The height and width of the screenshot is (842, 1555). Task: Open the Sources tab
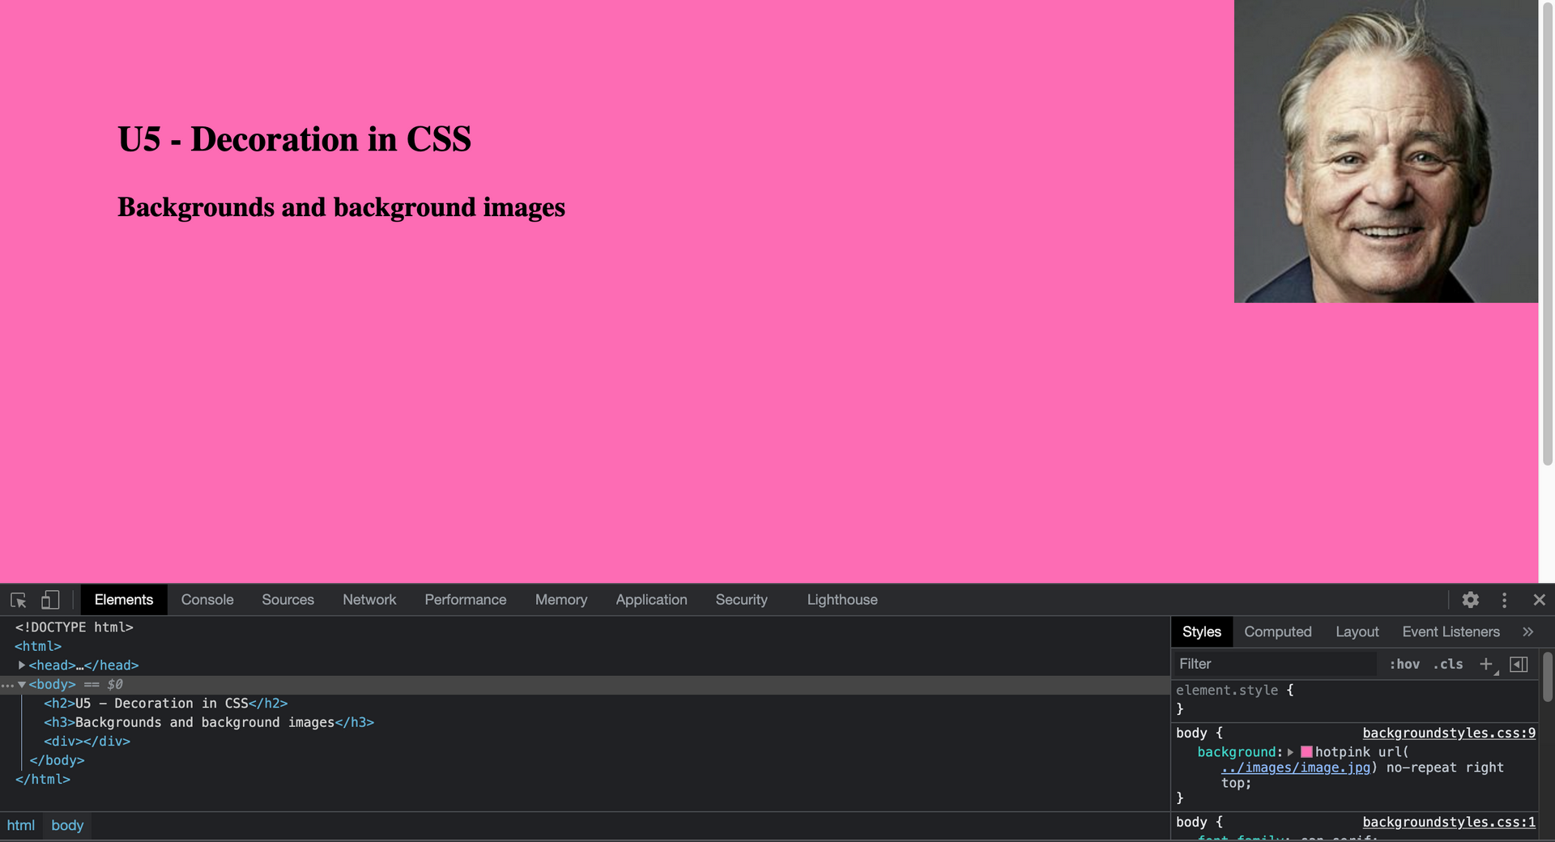pos(288,600)
